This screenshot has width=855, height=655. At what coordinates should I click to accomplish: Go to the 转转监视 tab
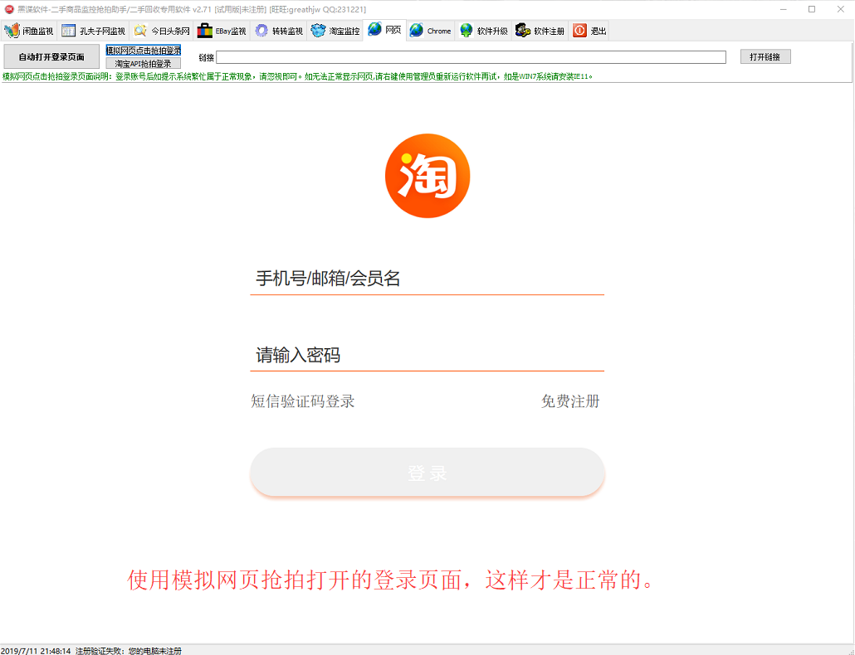(x=279, y=31)
